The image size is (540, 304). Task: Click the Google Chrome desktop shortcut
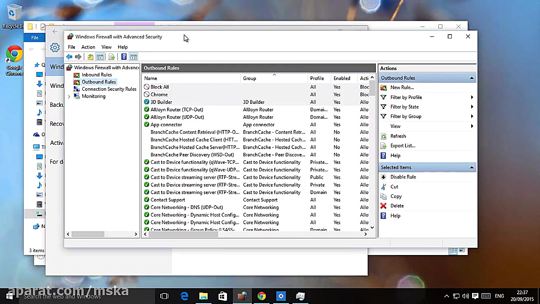click(14, 60)
